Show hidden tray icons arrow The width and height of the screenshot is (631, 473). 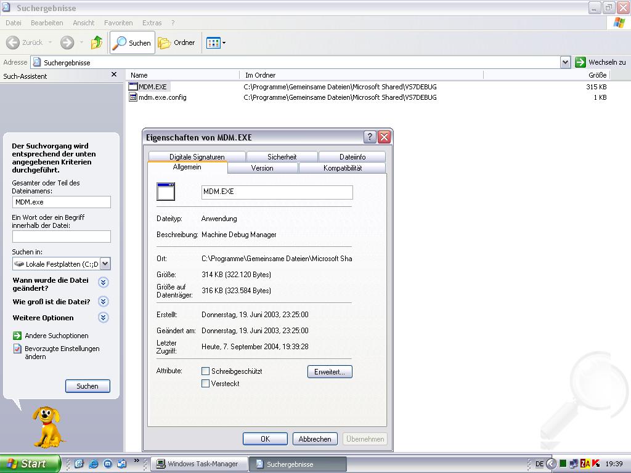pyautogui.click(x=552, y=464)
